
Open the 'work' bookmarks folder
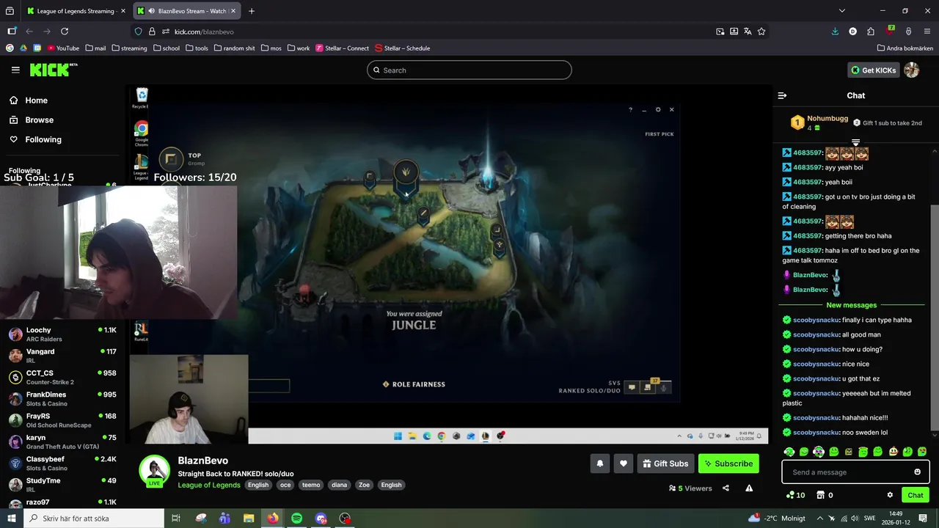[x=298, y=48]
